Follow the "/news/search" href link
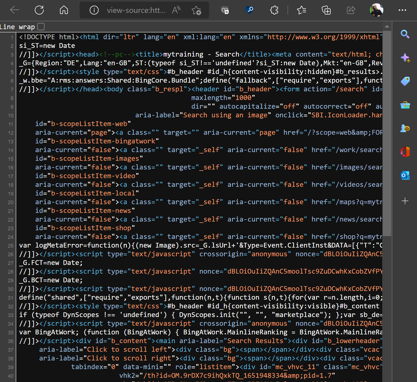Screen dimensions: 417x382 [x=359, y=219]
